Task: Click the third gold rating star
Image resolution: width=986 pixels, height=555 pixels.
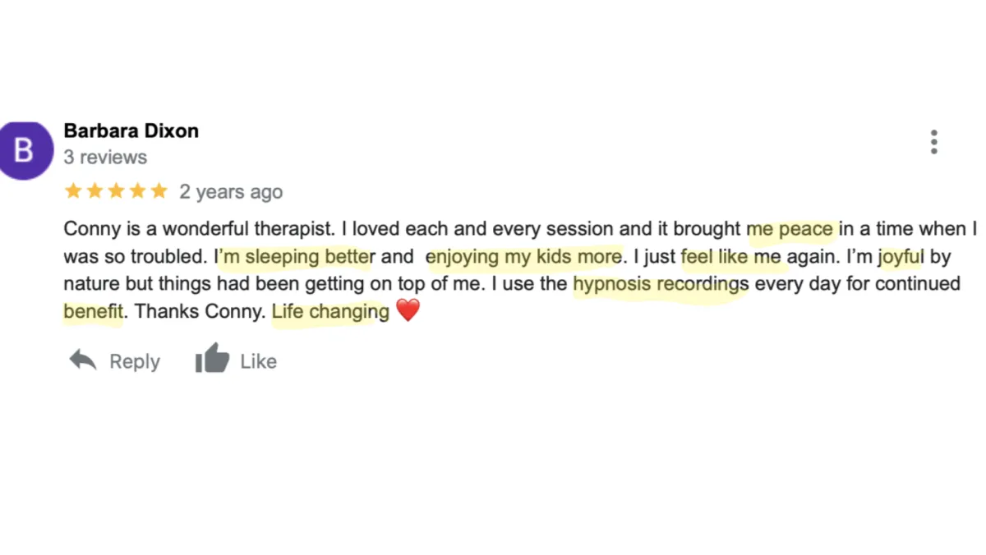Action: [x=116, y=191]
